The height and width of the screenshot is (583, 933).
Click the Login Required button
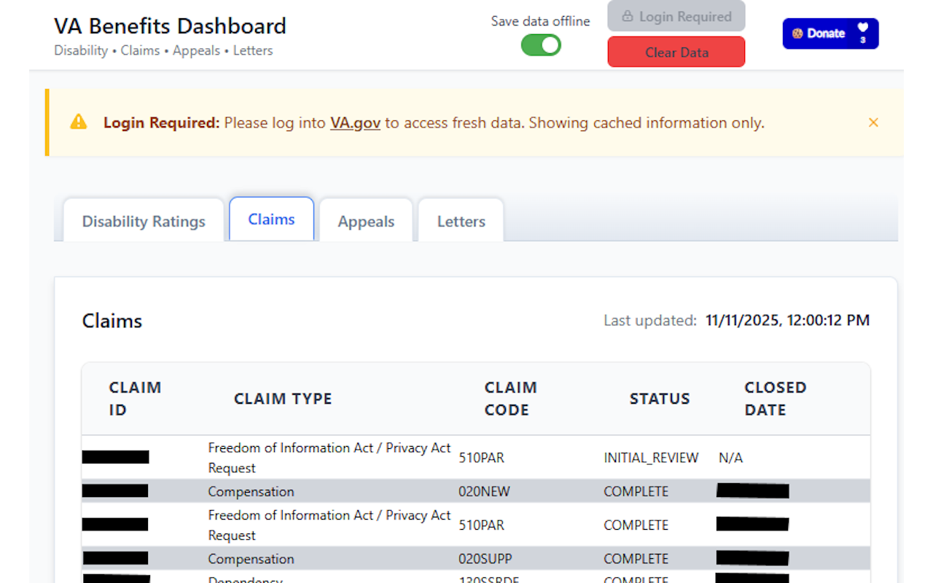676,16
